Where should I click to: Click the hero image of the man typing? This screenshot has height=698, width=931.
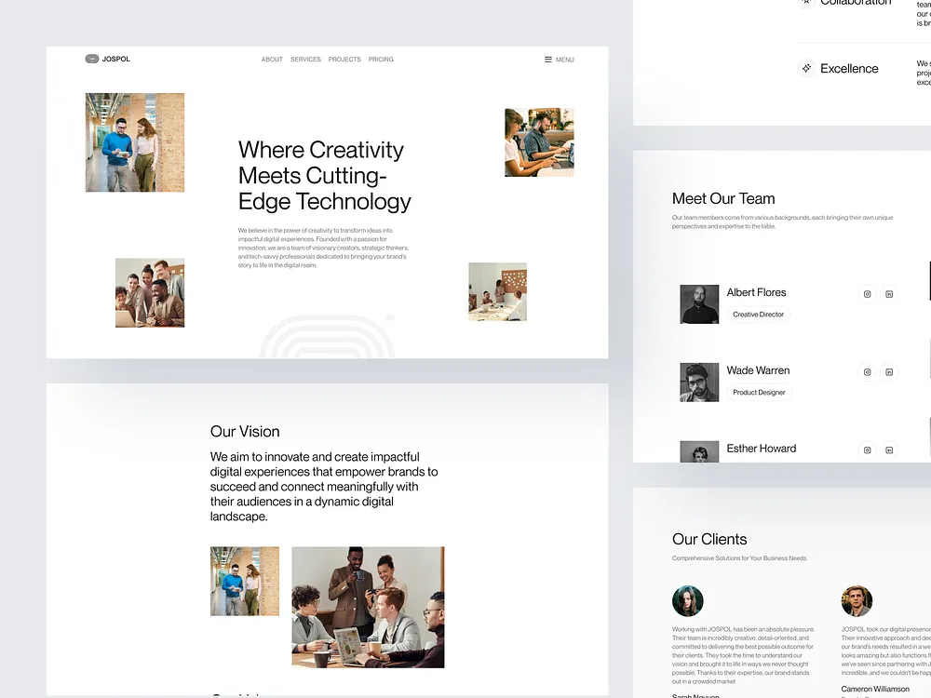[540, 141]
